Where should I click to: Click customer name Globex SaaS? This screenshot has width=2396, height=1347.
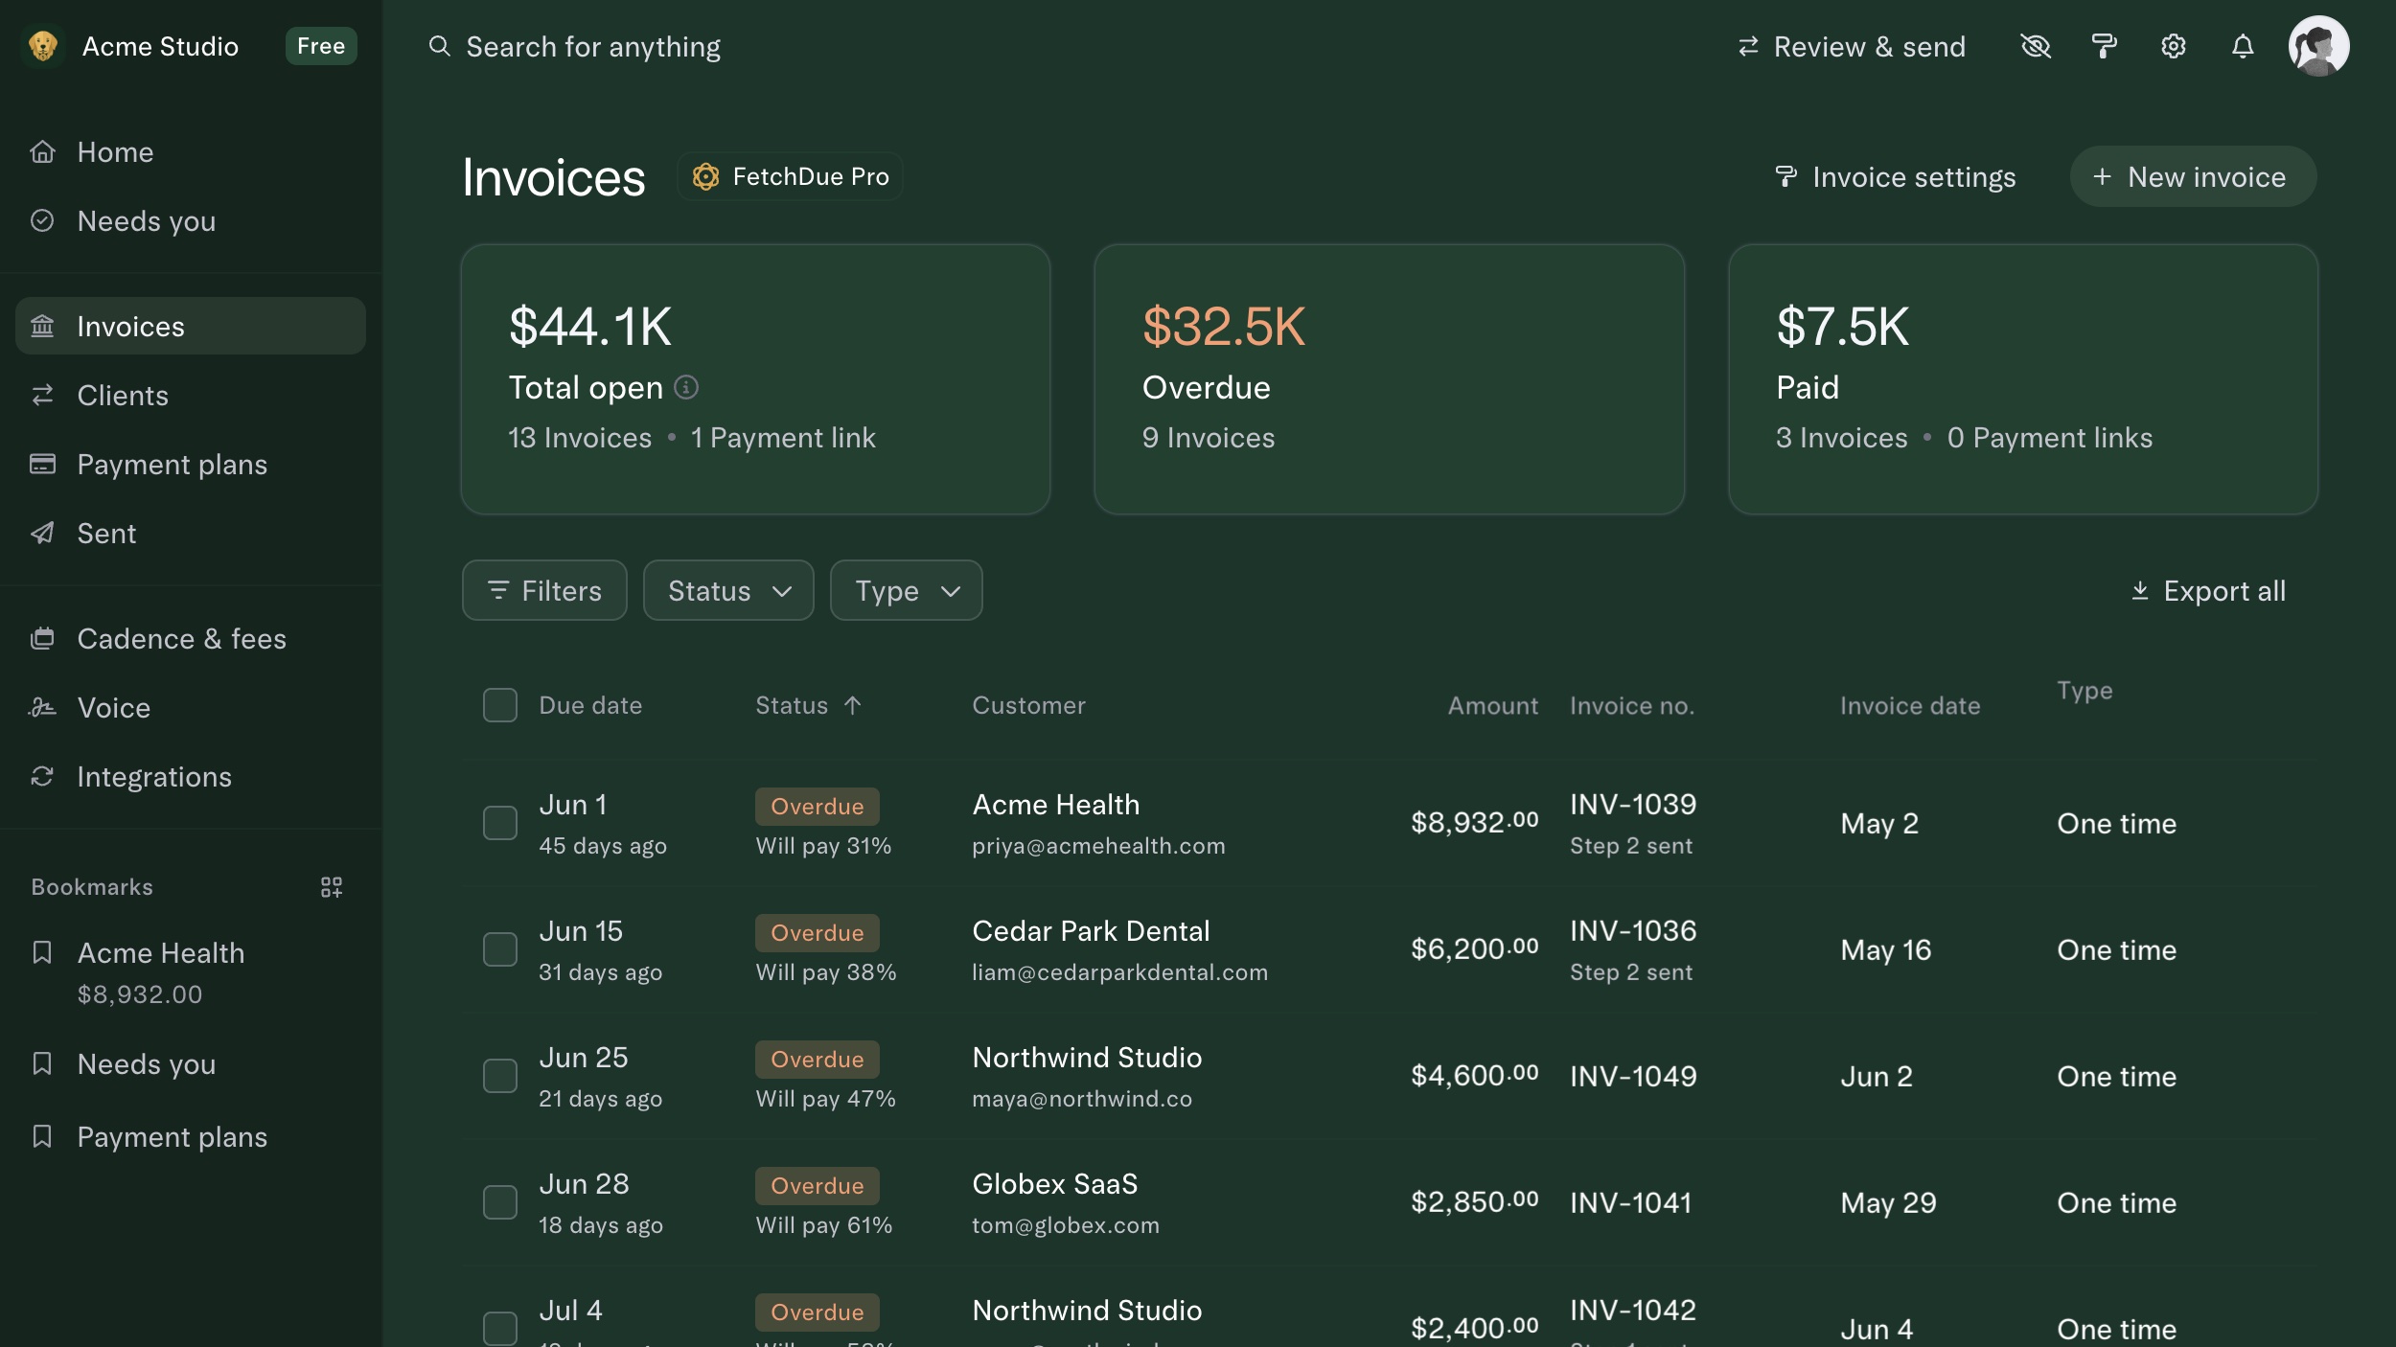coord(1054,1183)
